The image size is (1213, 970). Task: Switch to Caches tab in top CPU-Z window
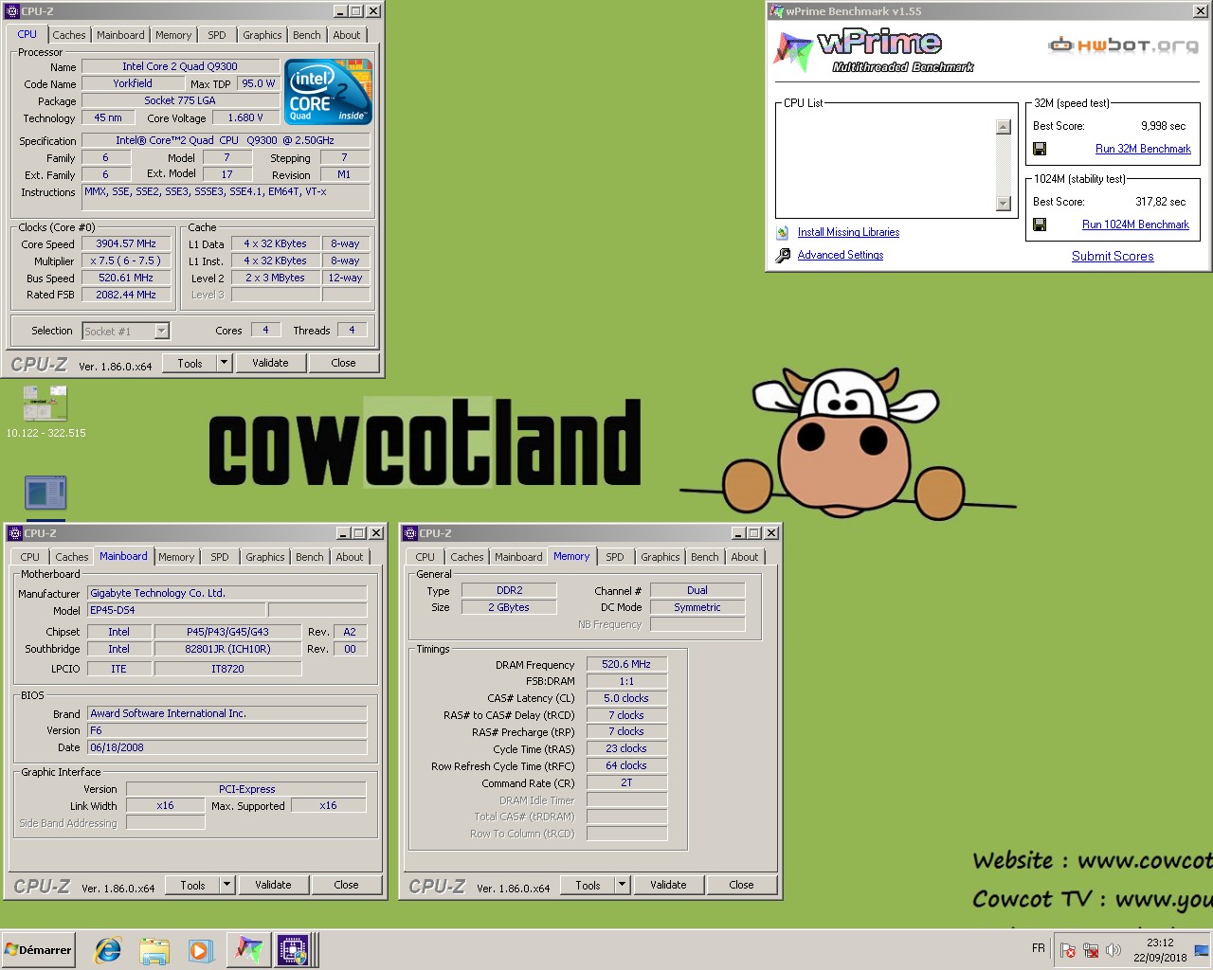pyautogui.click(x=69, y=35)
